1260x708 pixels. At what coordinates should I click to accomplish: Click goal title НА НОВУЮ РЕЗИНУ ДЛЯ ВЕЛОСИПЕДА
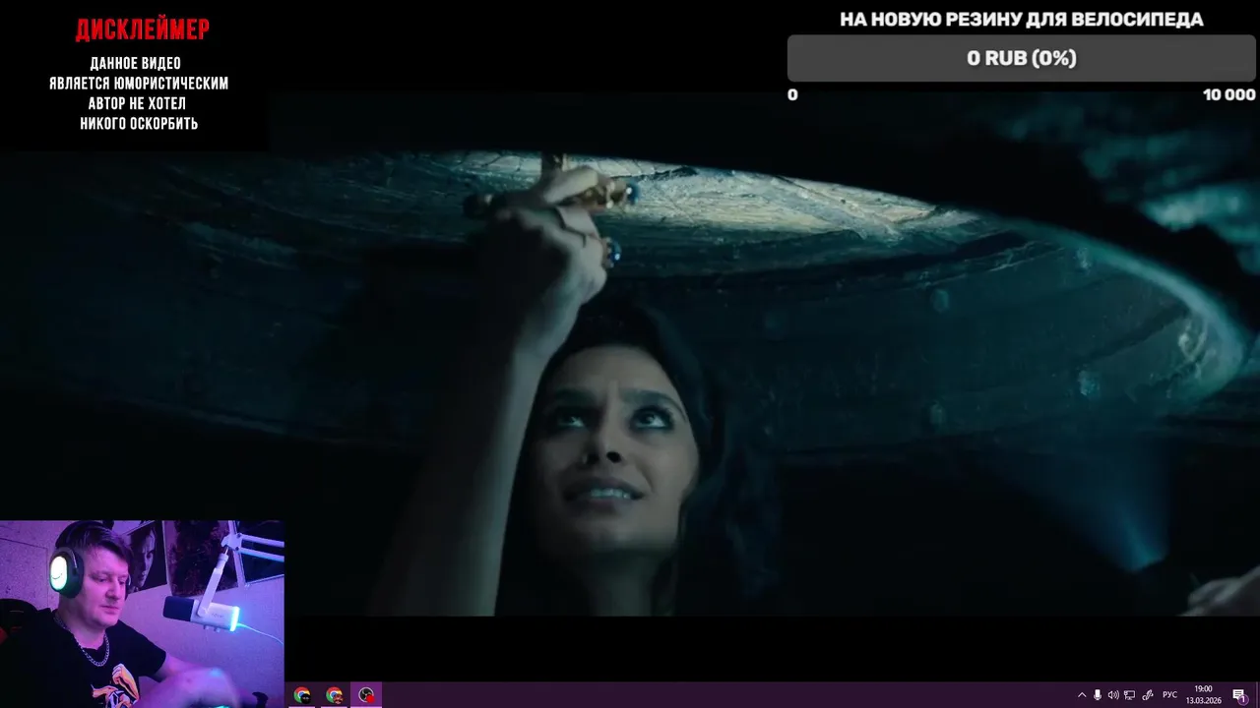click(1021, 20)
